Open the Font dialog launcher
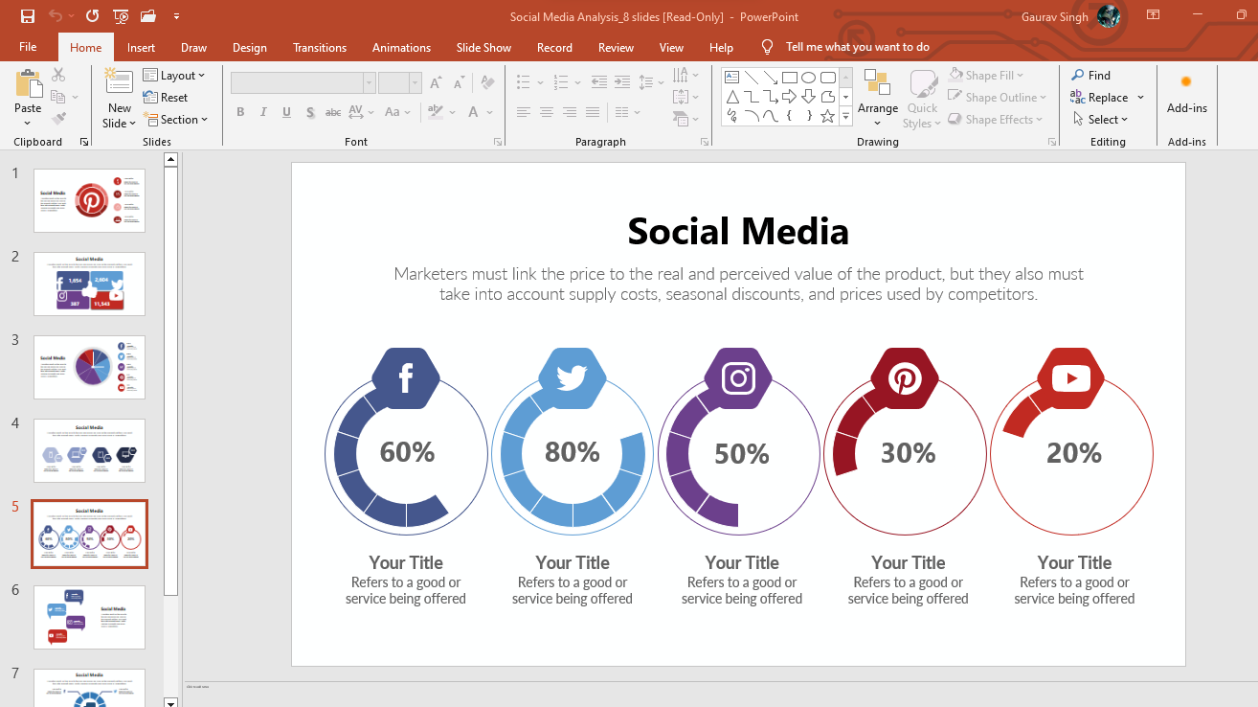The height and width of the screenshot is (707, 1258). pos(498,142)
